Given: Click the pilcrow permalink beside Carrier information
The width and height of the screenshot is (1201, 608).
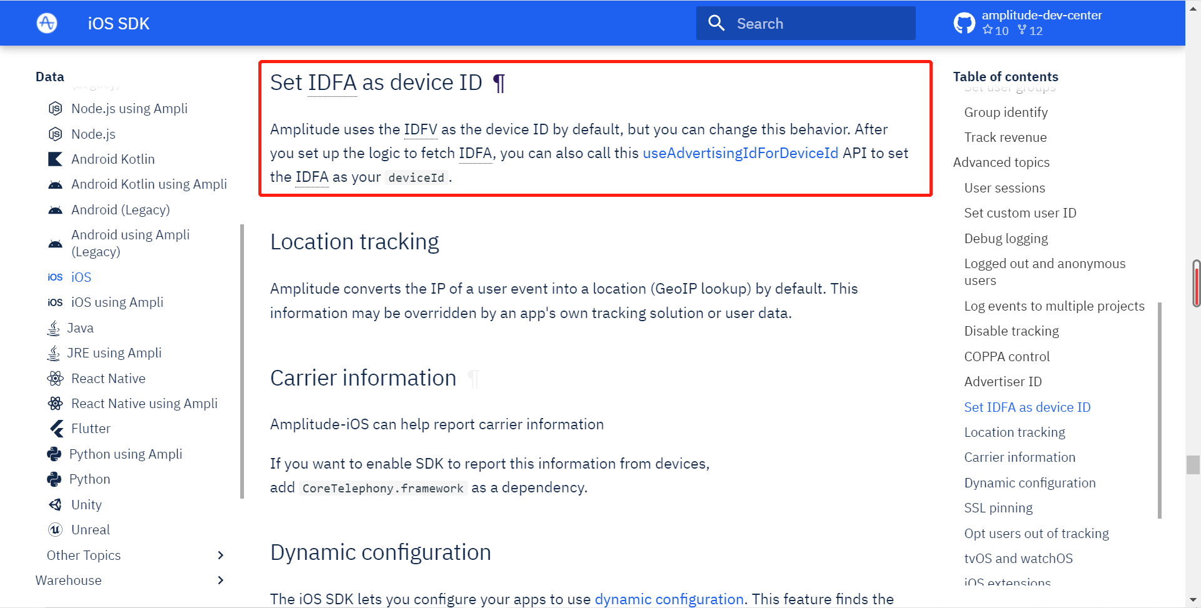Looking at the screenshot, I should pyautogui.click(x=473, y=379).
